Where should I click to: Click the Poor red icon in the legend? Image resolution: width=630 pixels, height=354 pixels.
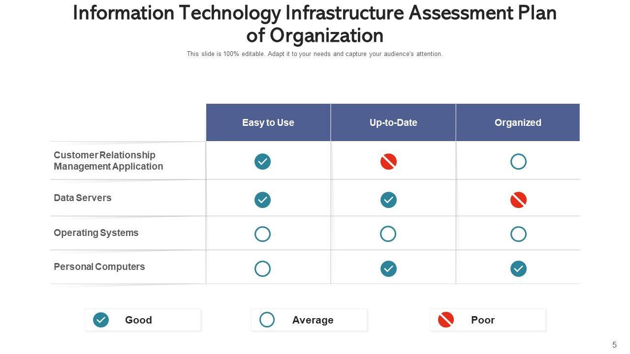(x=446, y=320)
